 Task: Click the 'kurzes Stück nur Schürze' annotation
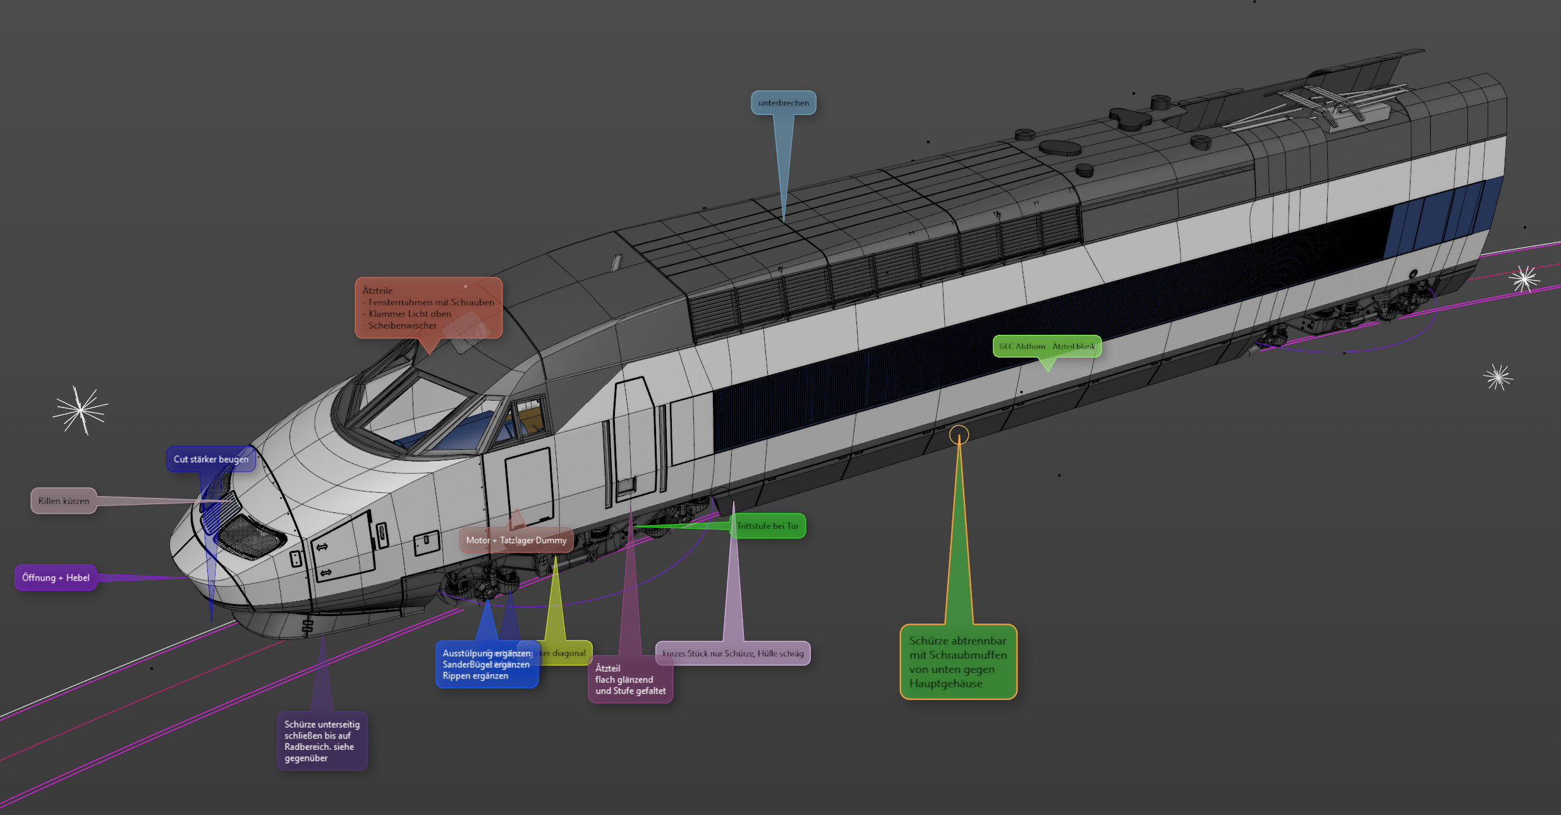(733, 653)
